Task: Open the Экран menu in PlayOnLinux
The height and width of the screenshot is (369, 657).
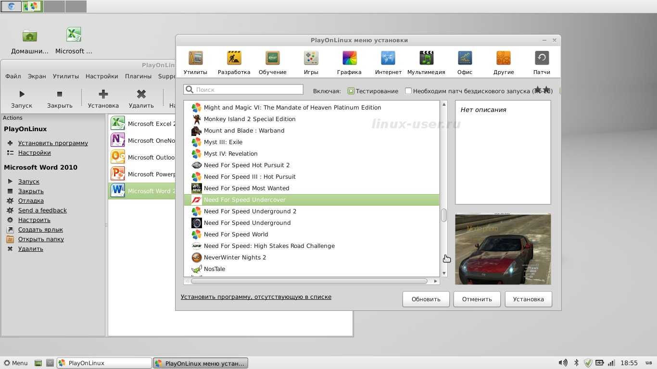Action: click(37, 76)
